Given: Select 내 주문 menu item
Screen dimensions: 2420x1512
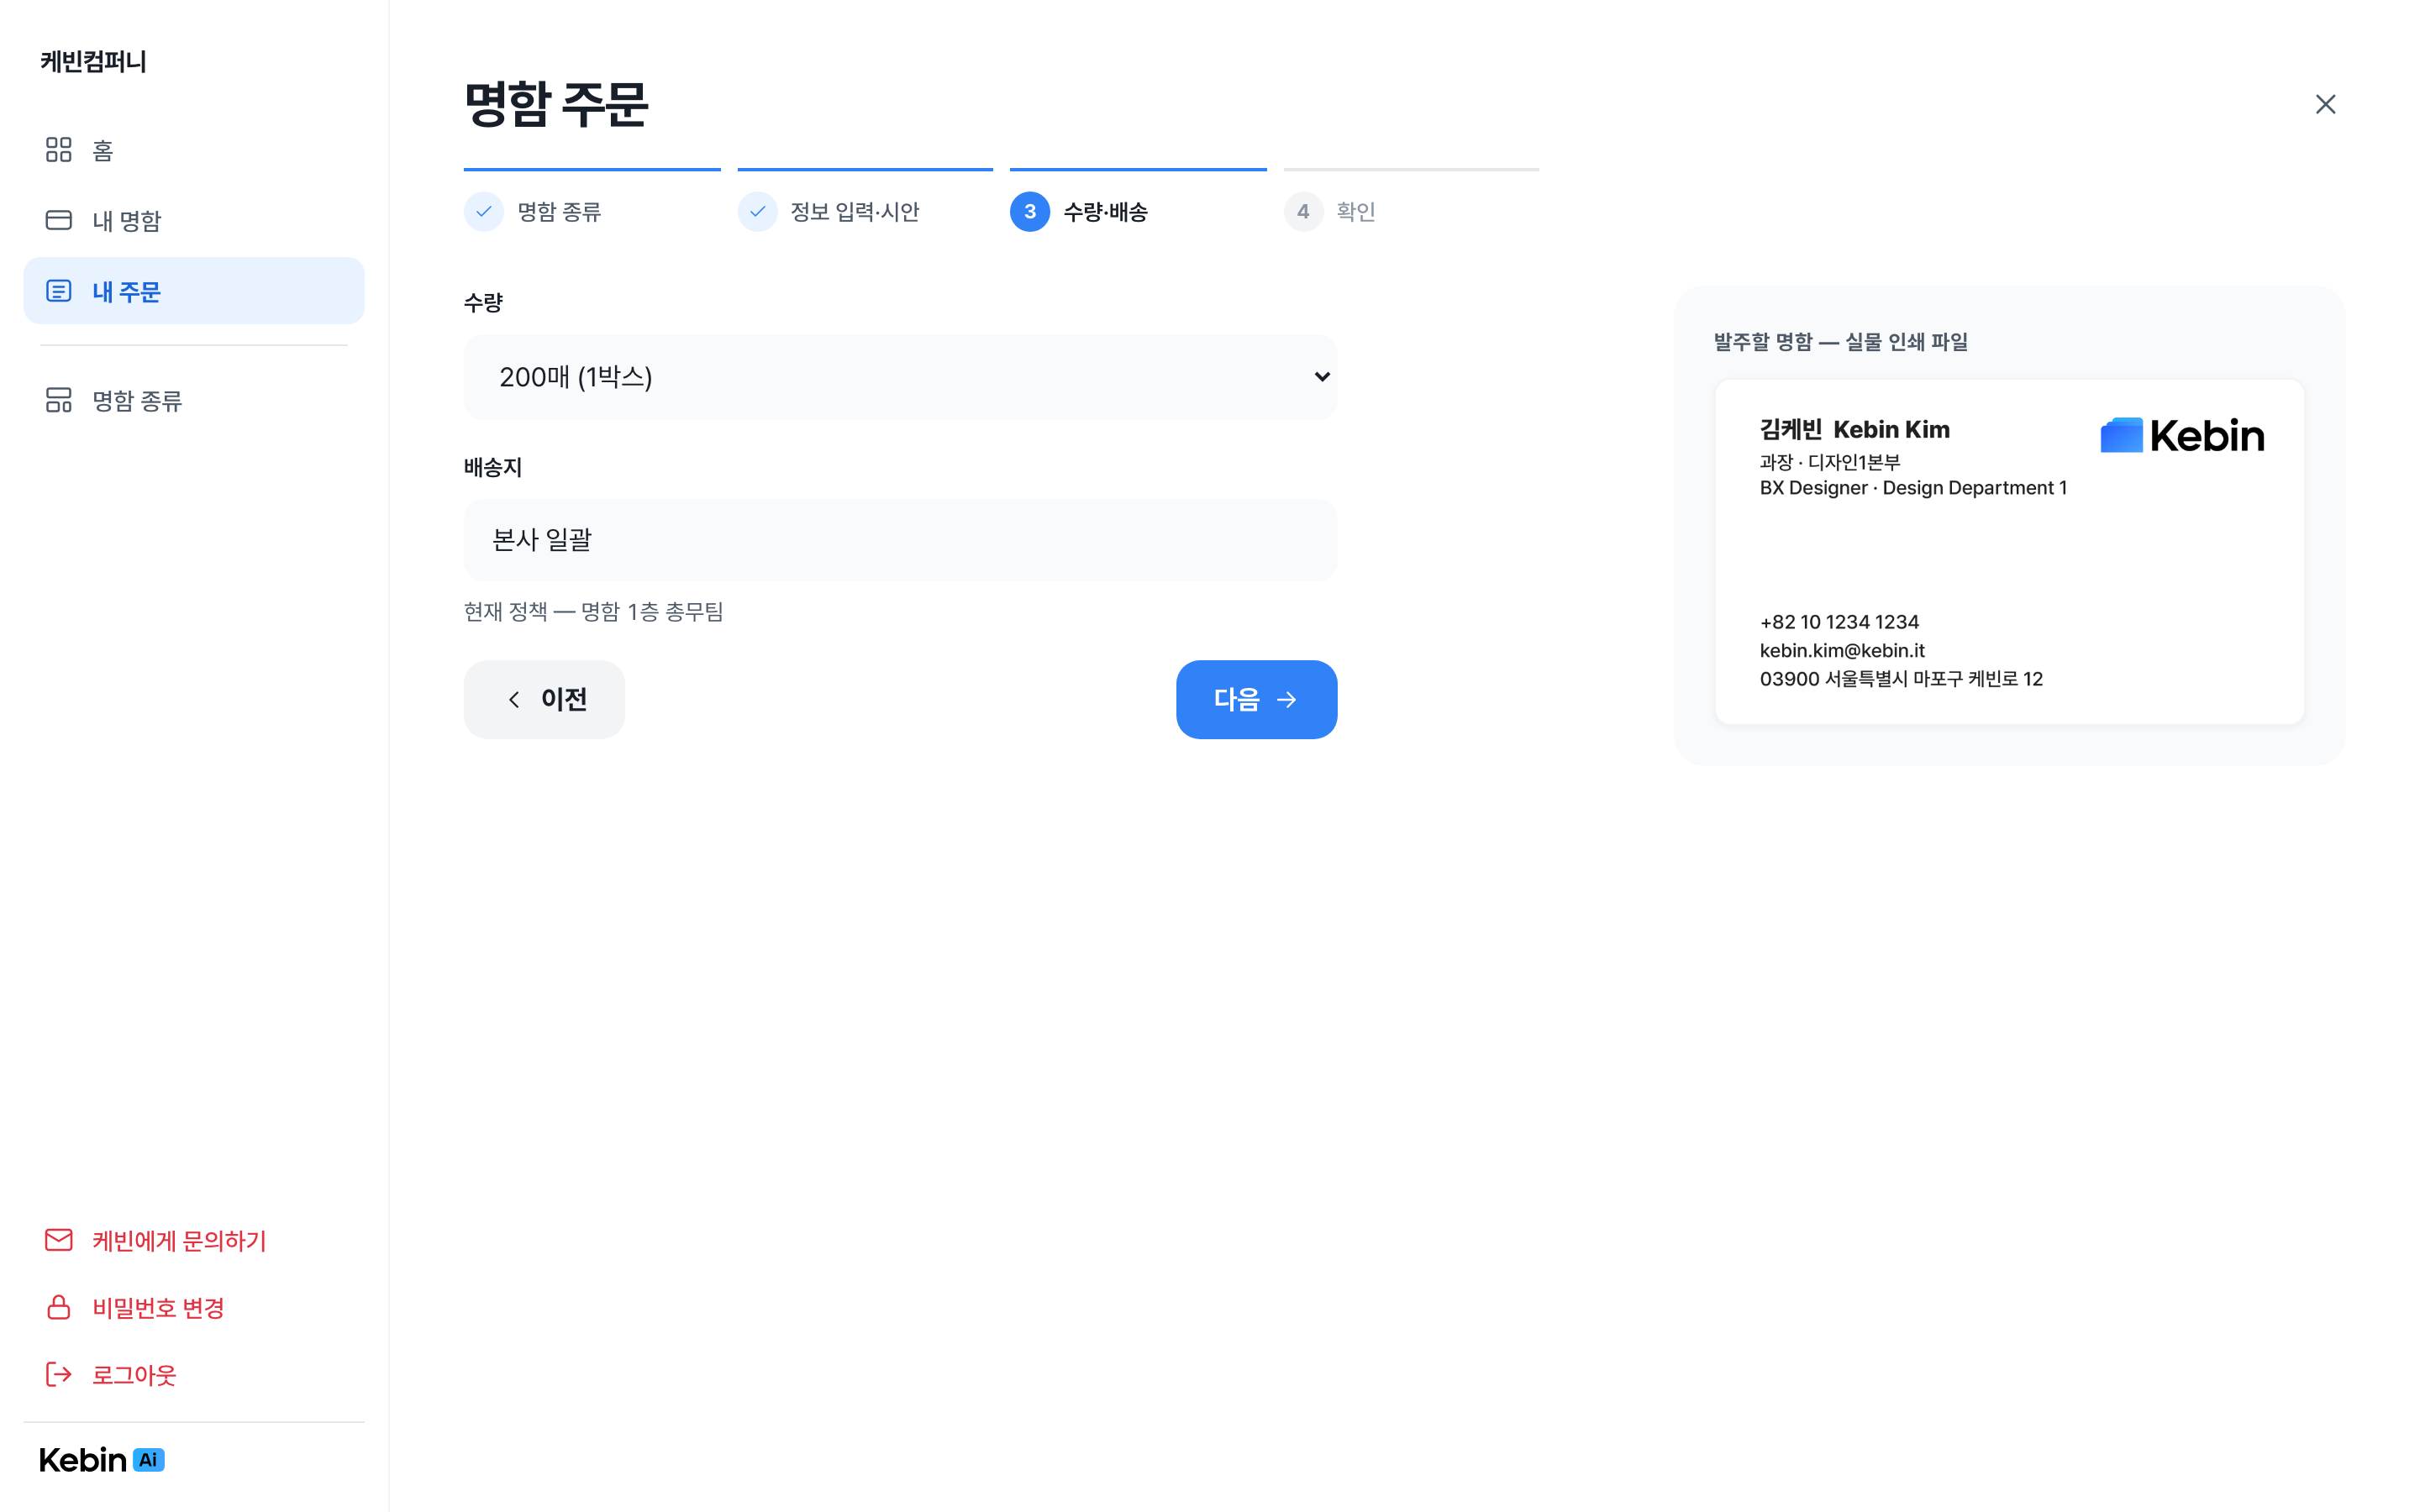Looking at the screenshot, I should pyautogui.click(x=194, y=291).
